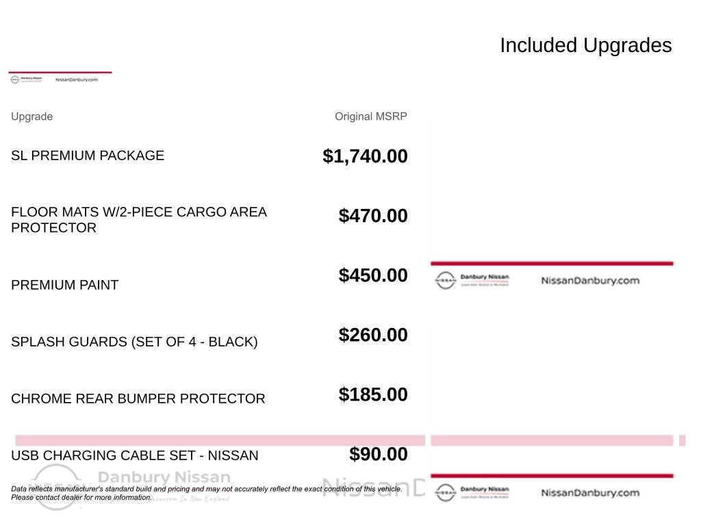701x526 pixels.
Task: Click the Original MSRP column header
Action: [x=370, y=116]
